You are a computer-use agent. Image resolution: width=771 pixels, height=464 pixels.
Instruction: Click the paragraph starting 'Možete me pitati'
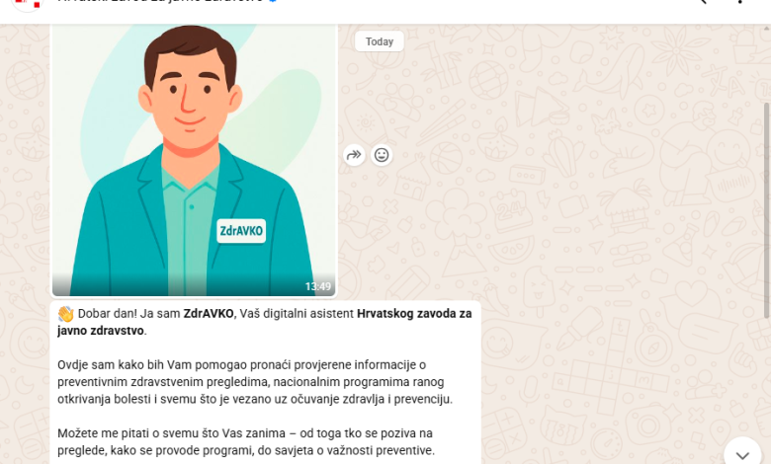point(246,442)
